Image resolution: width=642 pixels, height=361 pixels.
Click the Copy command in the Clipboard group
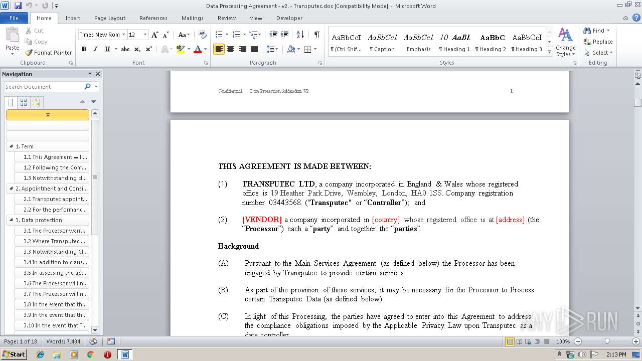pyautogui.click(x=36, y=42)
